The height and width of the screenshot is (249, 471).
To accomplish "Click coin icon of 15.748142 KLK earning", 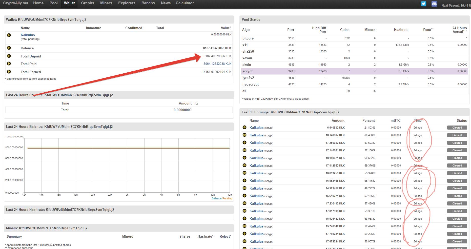I will tap(244, 226).
